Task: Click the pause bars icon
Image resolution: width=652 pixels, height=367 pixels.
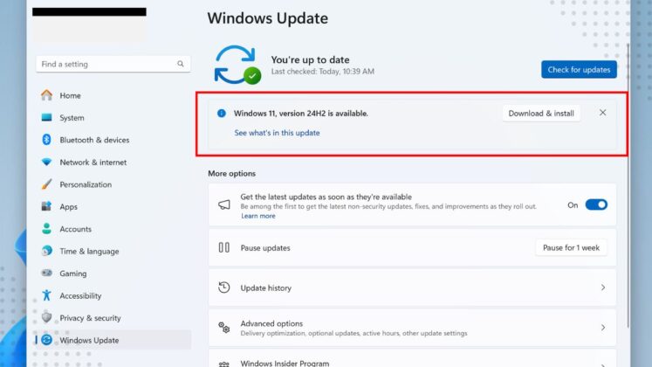Action: tap(224, 247)
